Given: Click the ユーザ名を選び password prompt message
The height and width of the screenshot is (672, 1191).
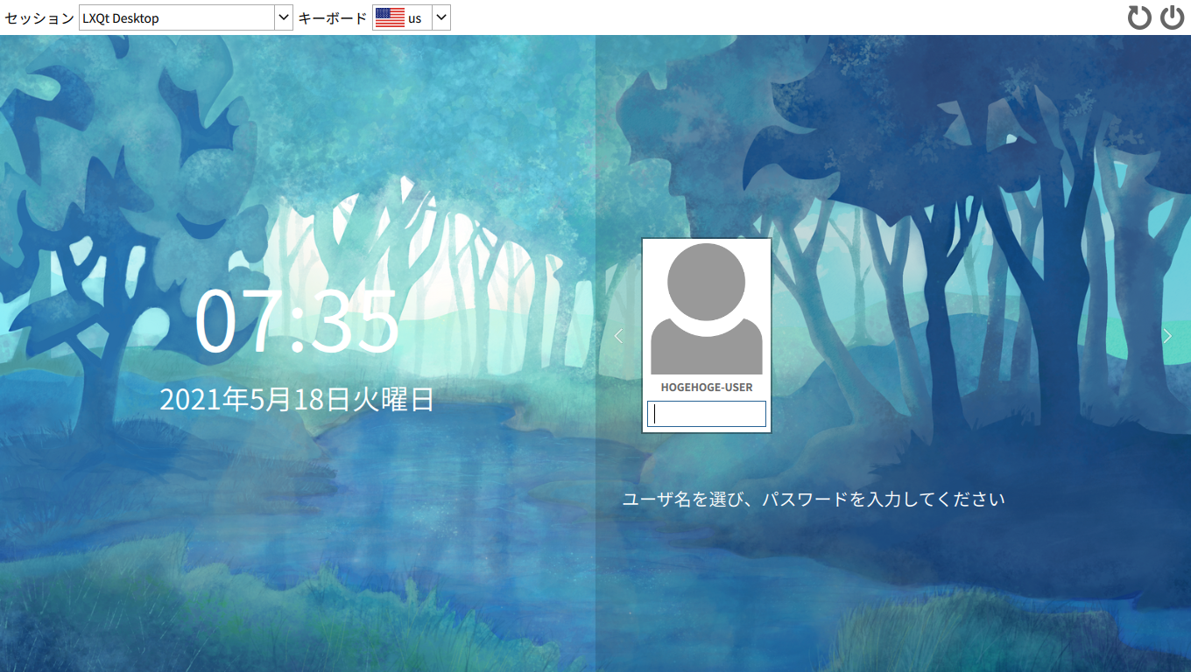Looking at the screenshot, I should point(814,500).
